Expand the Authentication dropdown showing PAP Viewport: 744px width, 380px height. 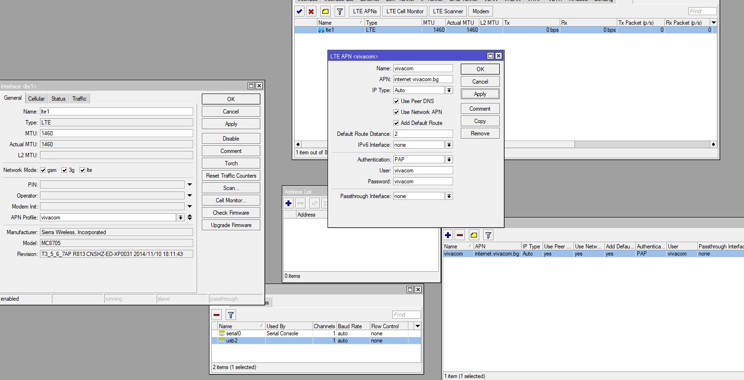[449, 160]
